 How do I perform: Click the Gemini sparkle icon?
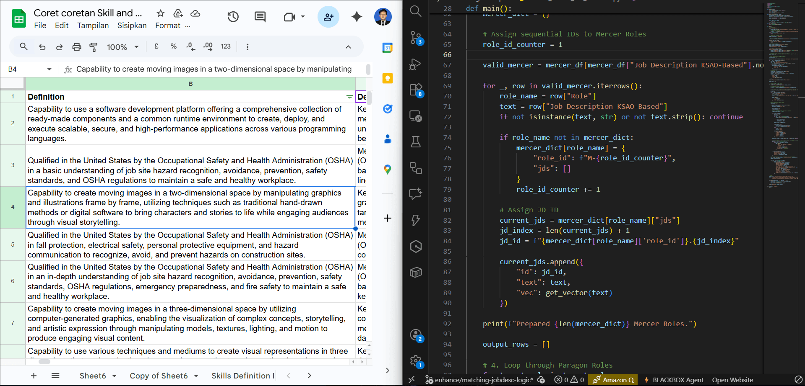pos(357,17)
